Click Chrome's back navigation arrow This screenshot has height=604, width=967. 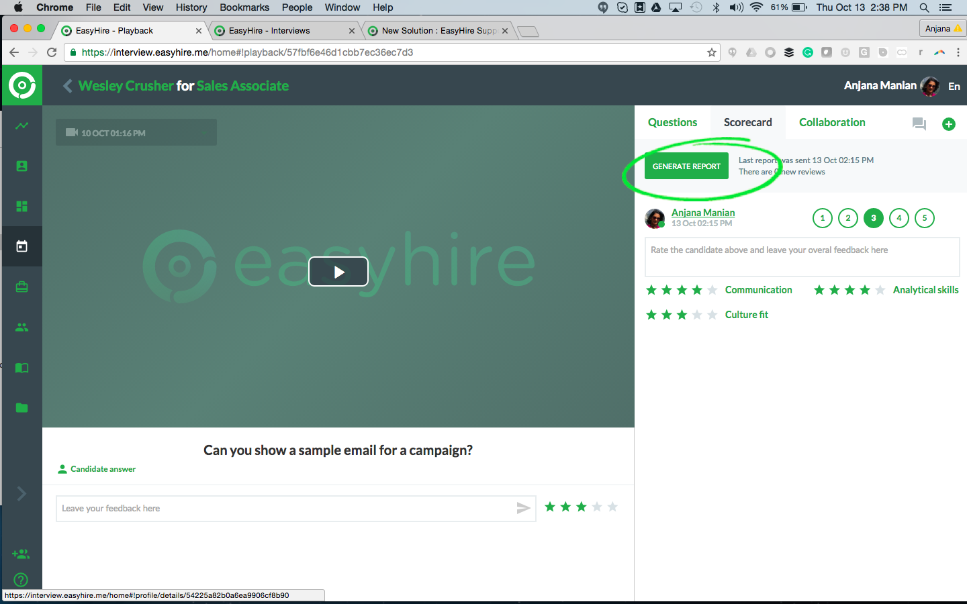(x=14, y=52)
